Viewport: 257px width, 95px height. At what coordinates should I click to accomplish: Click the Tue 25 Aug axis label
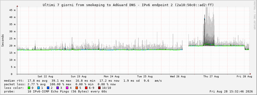click(145, 77)
